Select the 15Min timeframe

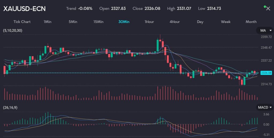tap(98, 22)
